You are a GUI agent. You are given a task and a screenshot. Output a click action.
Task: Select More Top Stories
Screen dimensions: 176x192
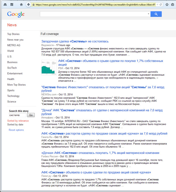pyautogui.click(x=16, y=85)
